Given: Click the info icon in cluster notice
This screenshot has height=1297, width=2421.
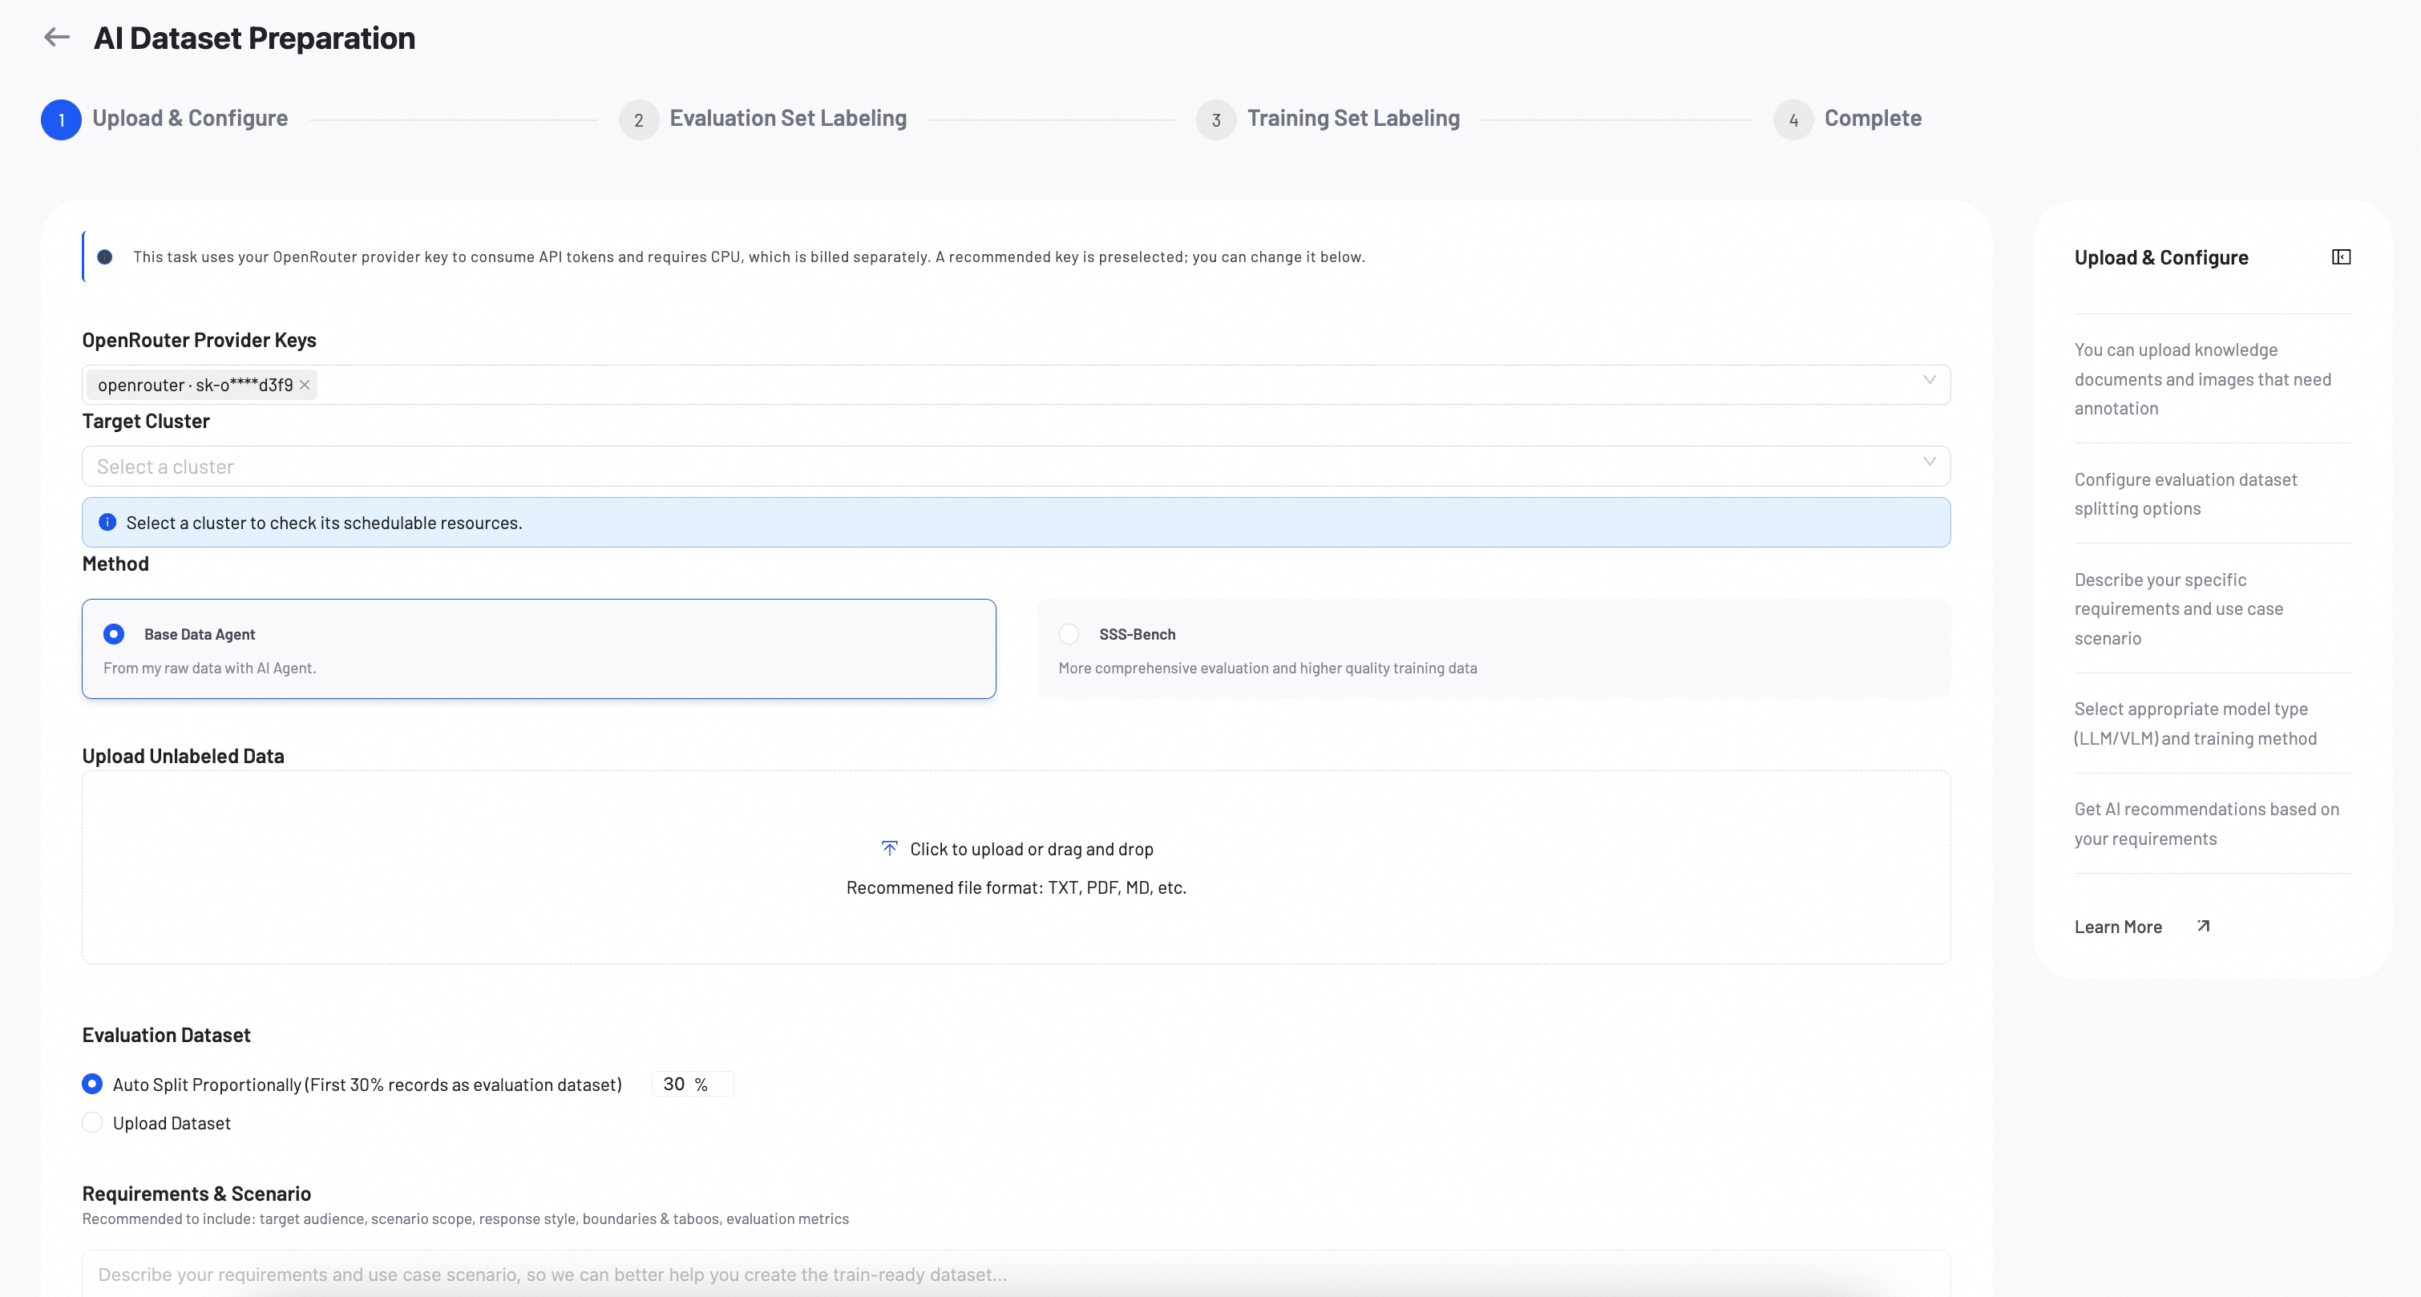Looking at the screenshot, I should [x=107, y=523].
